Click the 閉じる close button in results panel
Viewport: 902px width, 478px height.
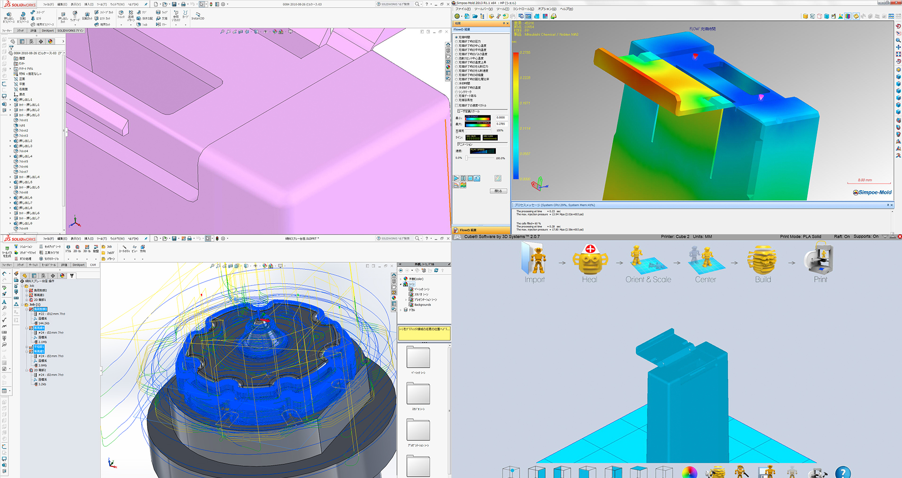point(498,191)
